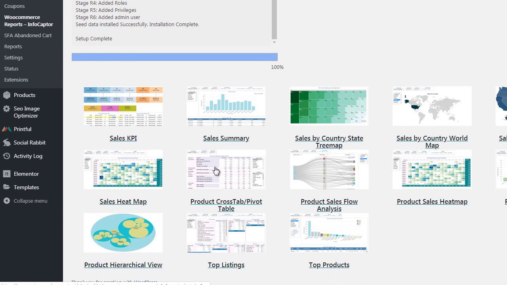
Task: Click the 'Setup Complete' log text
Action: pyautogui.click(x=94, y=38)
